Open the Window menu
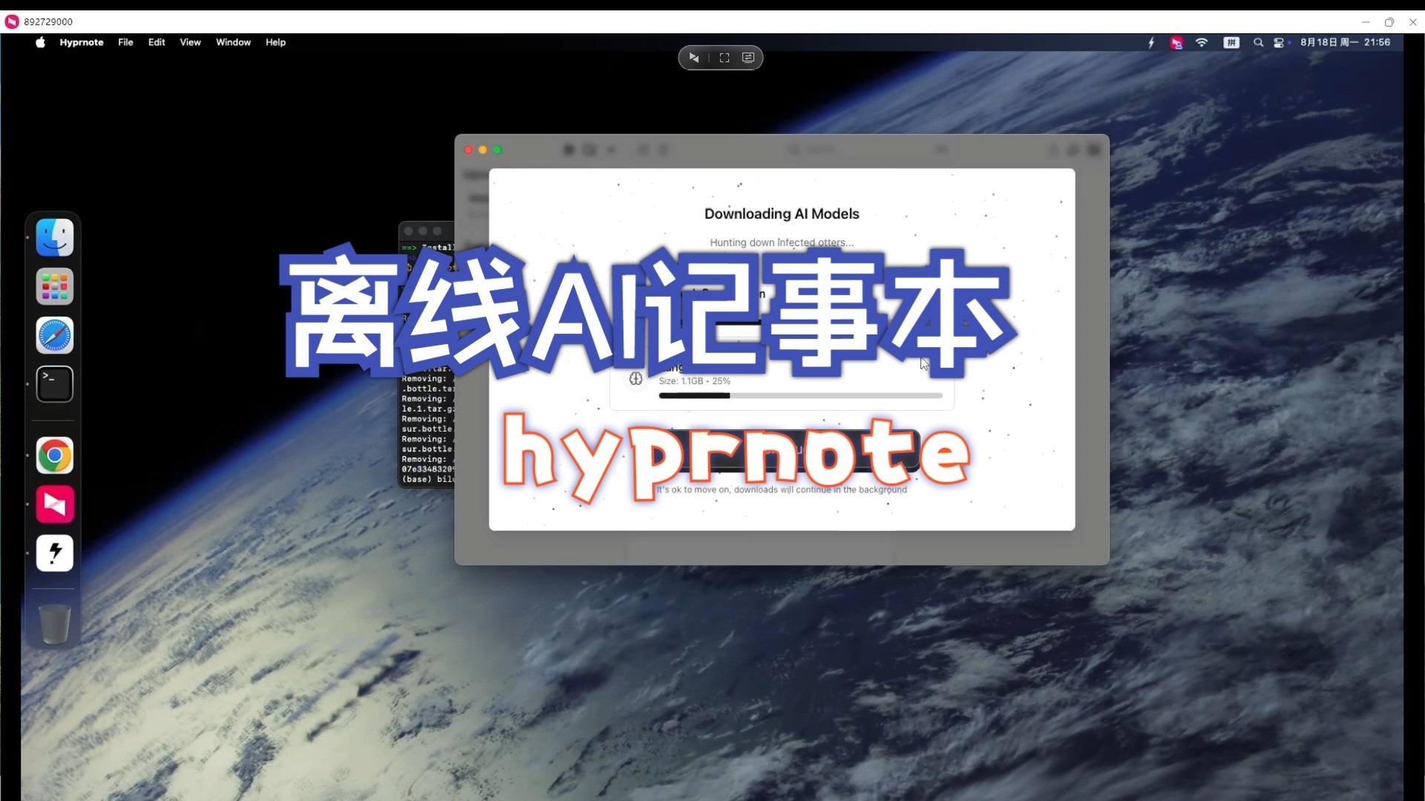The width and height of the screenshot is (1425, 801). tap(233, 42)
